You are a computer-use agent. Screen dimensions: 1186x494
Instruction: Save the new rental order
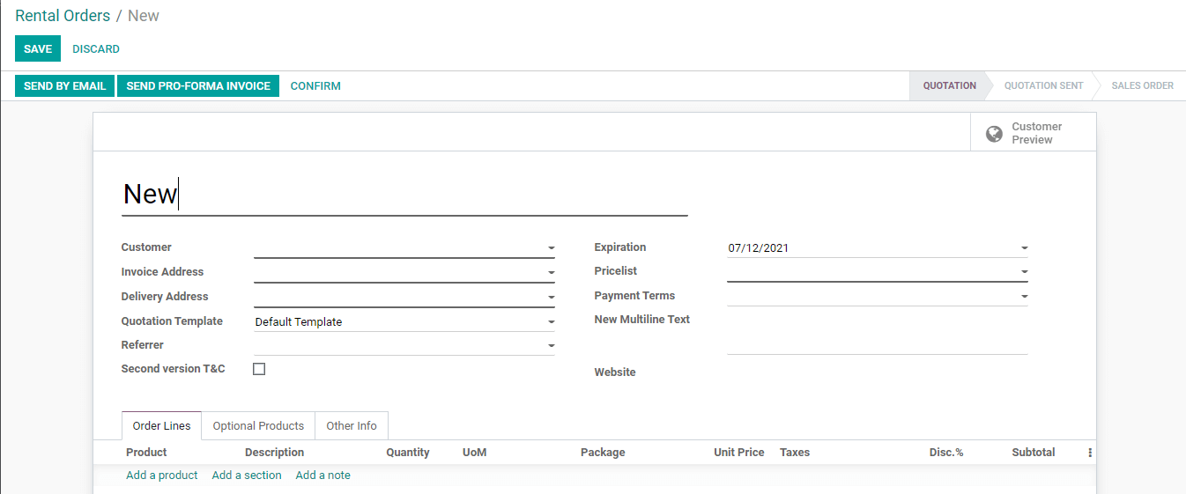pos(38,49)
